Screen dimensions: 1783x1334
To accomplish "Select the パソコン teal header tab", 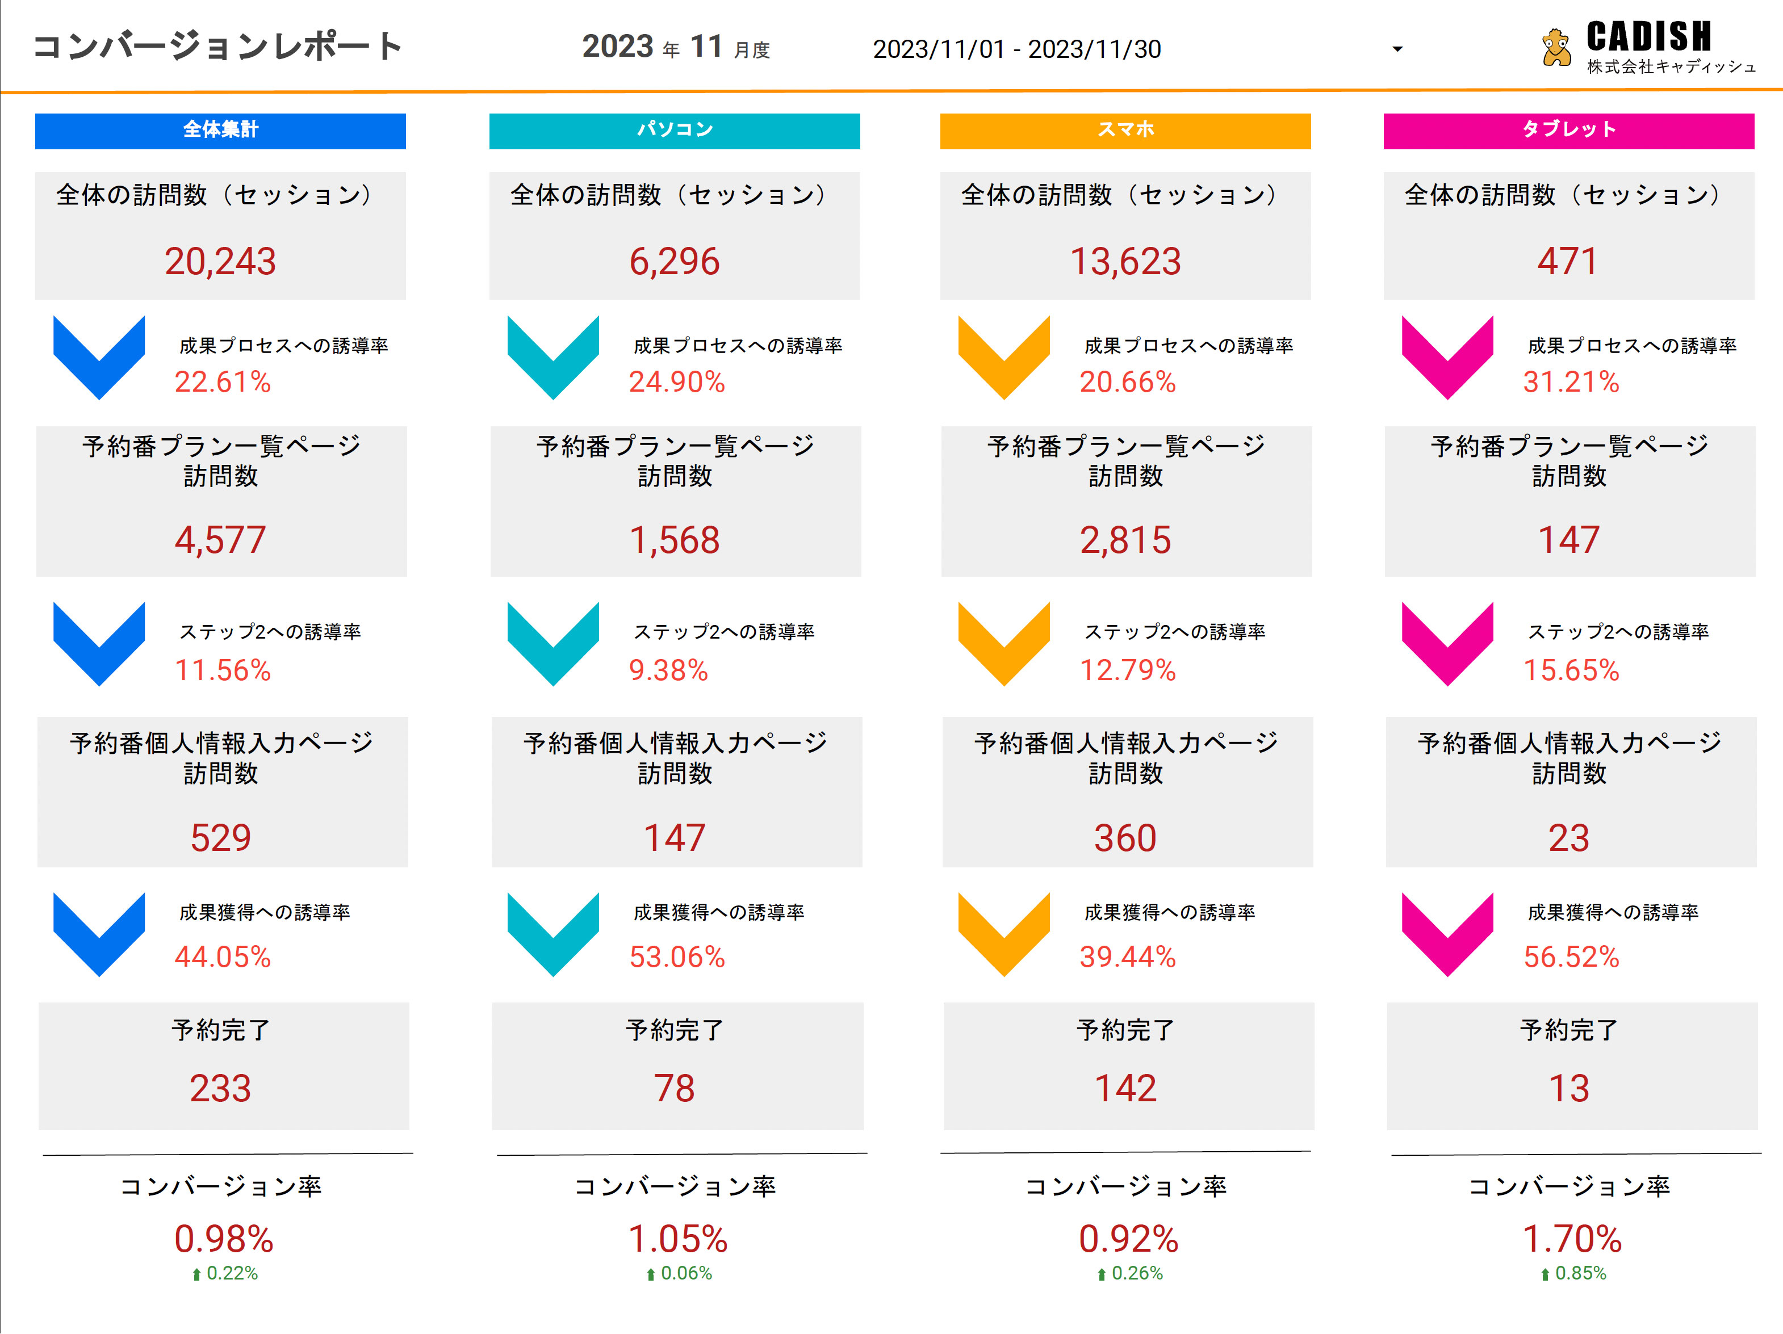I will pos(674,131).
